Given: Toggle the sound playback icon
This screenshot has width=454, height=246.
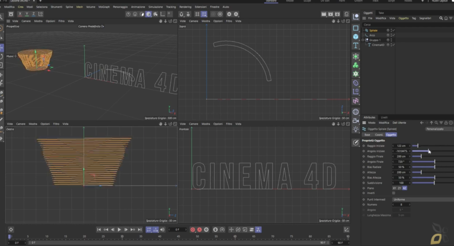Looking at the screenshot, I should tap(162, 230).
